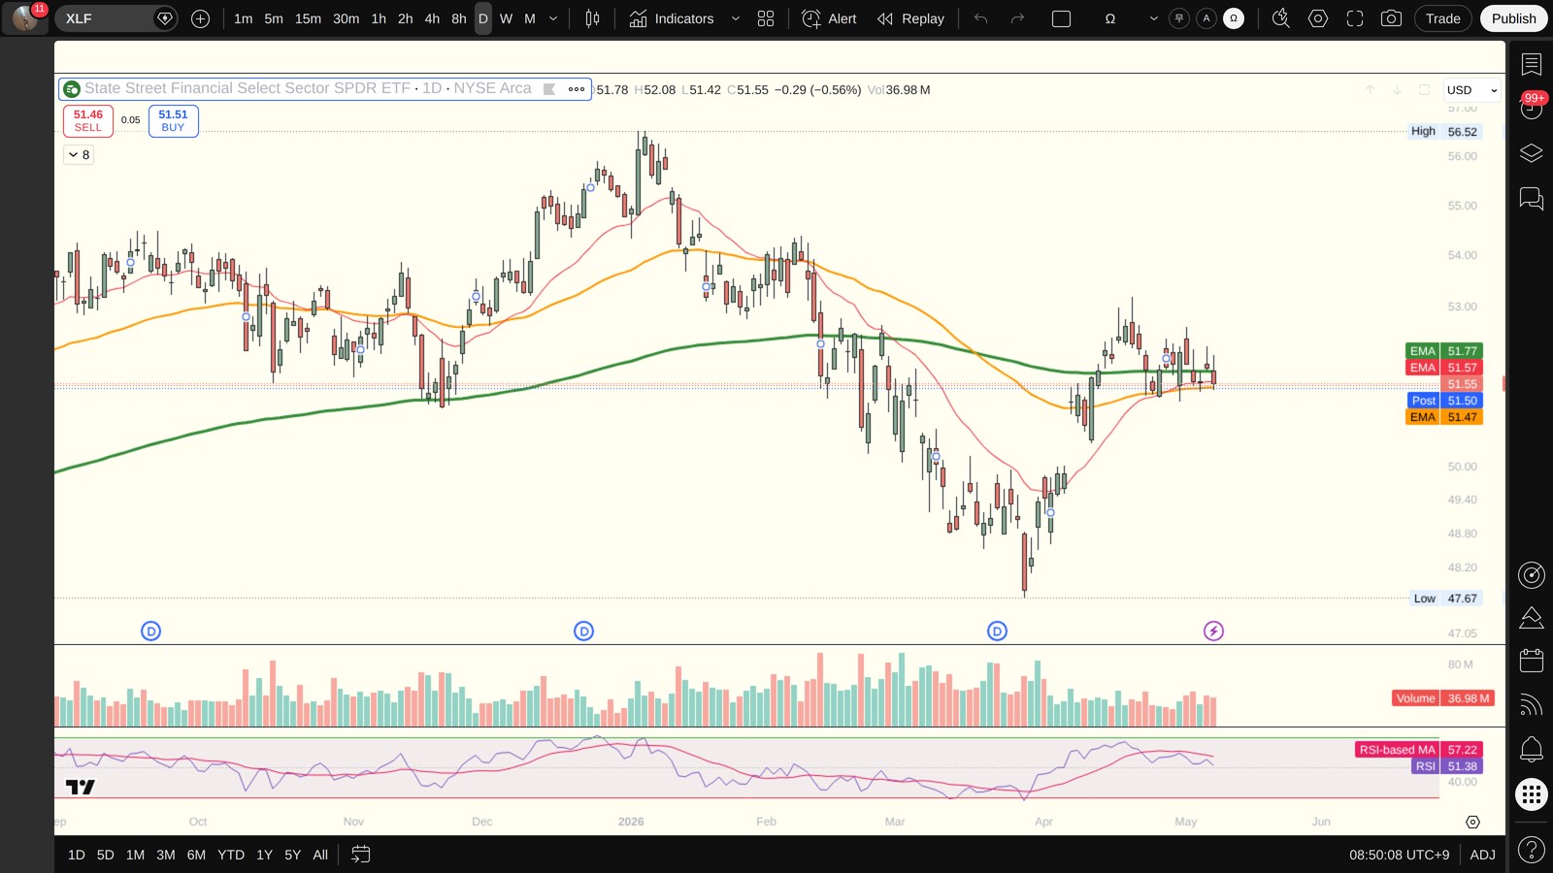
Task: Open the layout grid templates icon
Action: coord(766,18)
